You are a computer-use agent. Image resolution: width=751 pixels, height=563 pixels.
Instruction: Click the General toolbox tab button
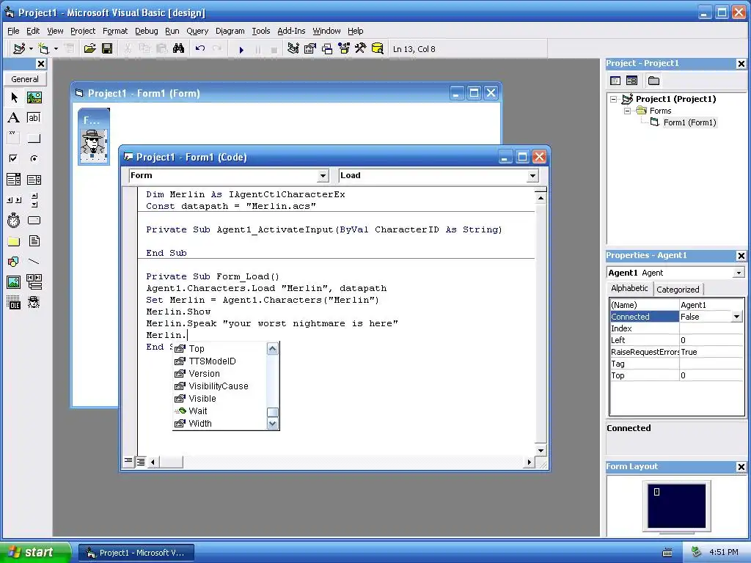[25, 79]
